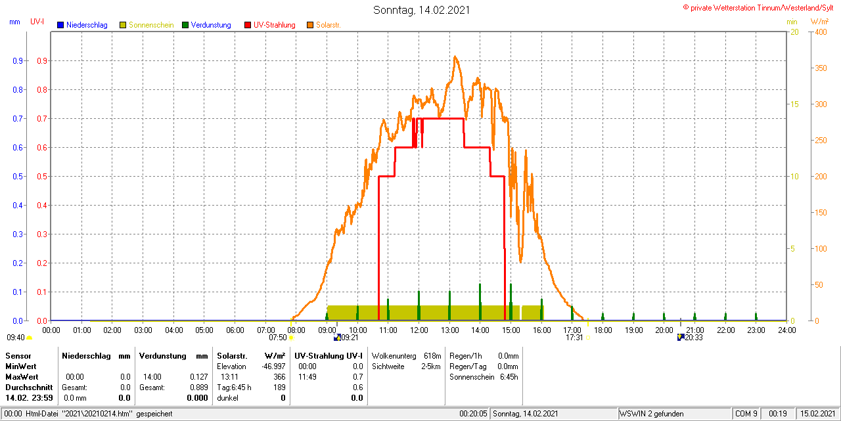Click the Regen/1h 0.0mm entry

(484, 355)
